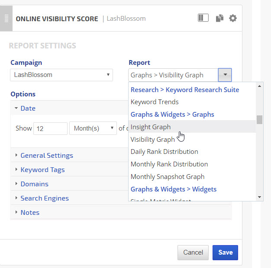This screenshot has height=268, width=271.
Task: Expand the Domains section
Action: (x=34, y=184)
